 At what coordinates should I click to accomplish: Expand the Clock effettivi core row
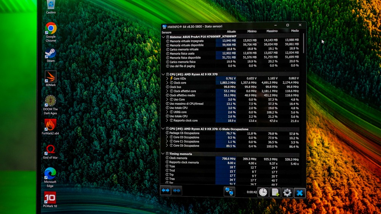pos(167,91)
